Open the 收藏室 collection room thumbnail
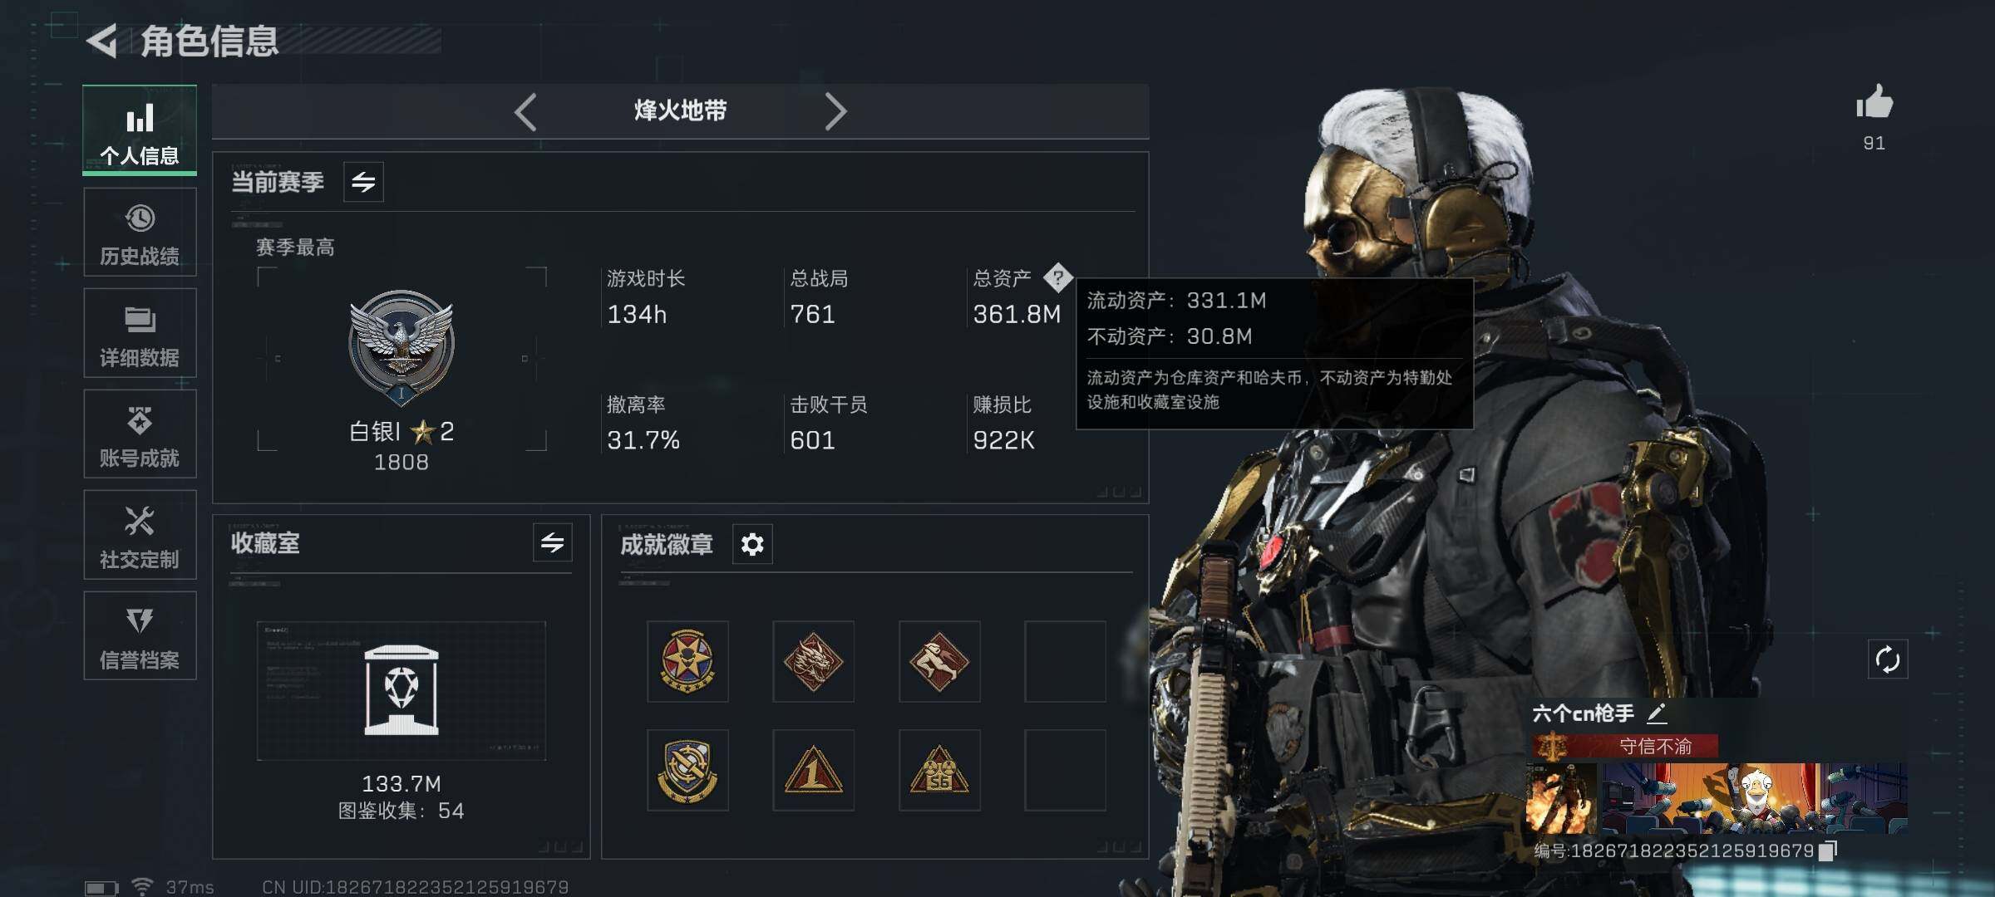Image resolution: width=1995 pixels, height=897 pixels. (401, 691)
